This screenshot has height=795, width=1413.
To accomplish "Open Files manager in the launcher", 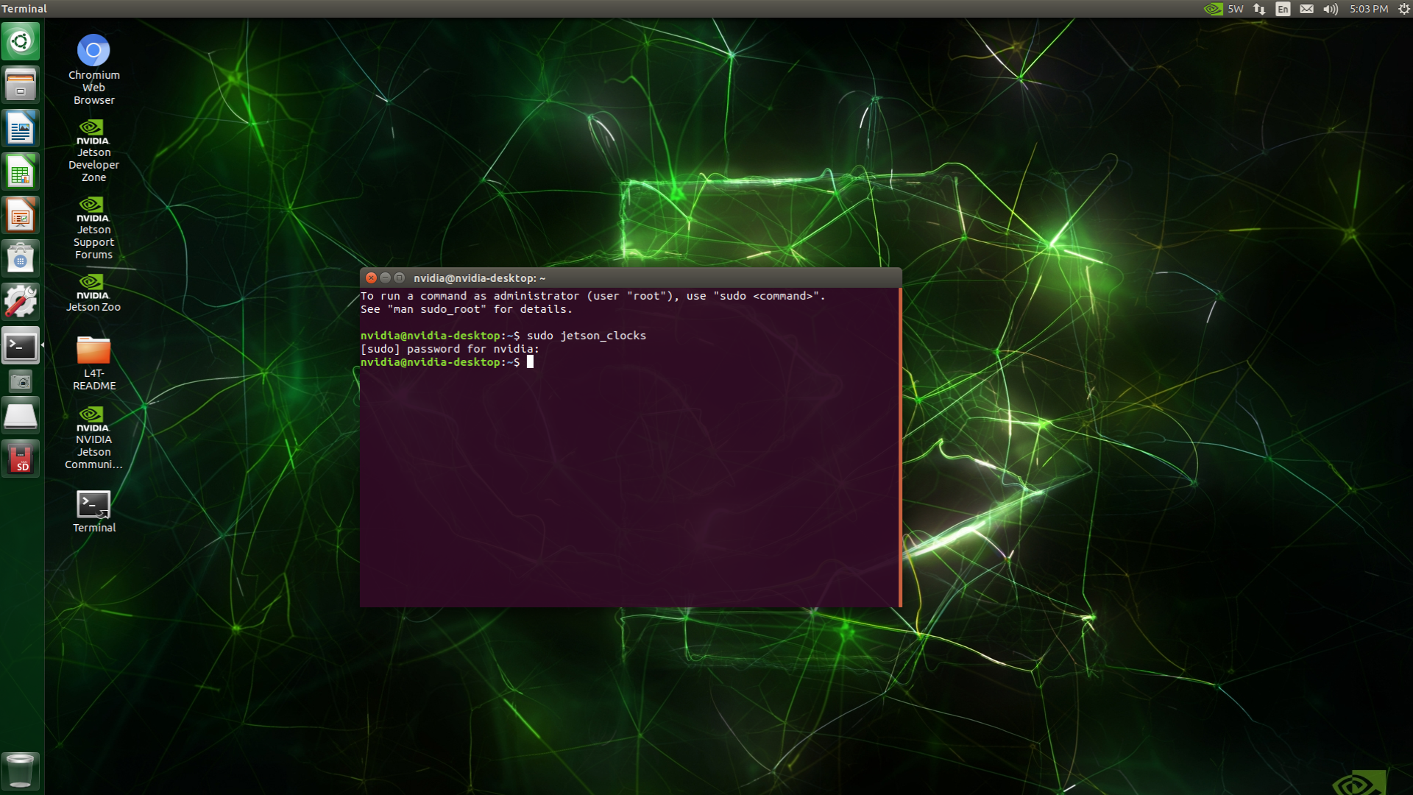I will pyautogui.click(x=21, y=84).
